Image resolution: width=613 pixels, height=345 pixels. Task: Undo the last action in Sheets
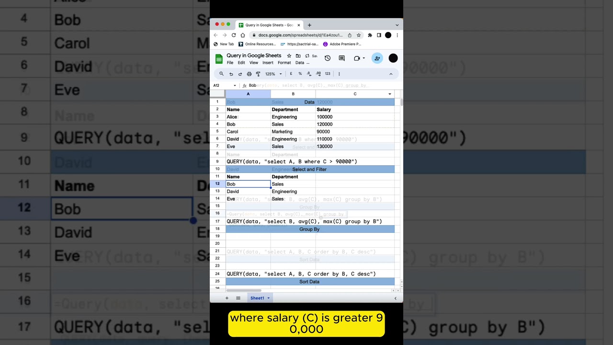pos(231,74)
